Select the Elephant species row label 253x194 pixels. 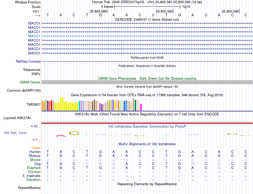pos(34,168)
